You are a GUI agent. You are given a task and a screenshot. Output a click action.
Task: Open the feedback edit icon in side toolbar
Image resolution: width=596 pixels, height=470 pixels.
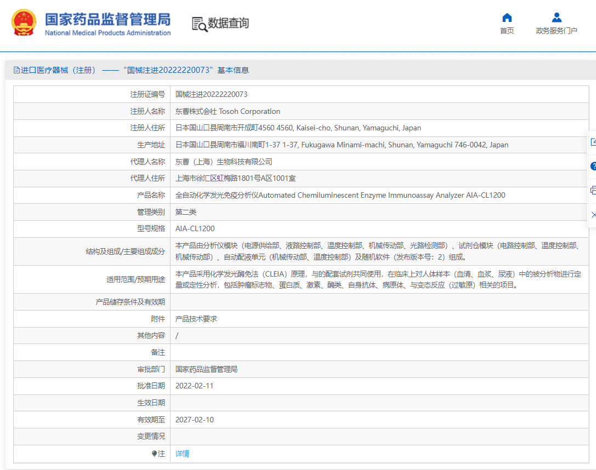[593, 142]
